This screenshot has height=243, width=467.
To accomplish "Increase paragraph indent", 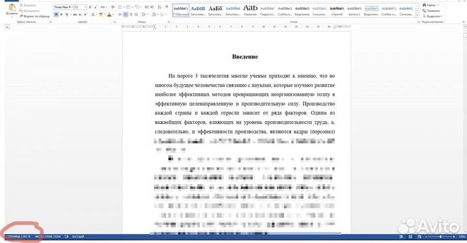I will 152,7.
